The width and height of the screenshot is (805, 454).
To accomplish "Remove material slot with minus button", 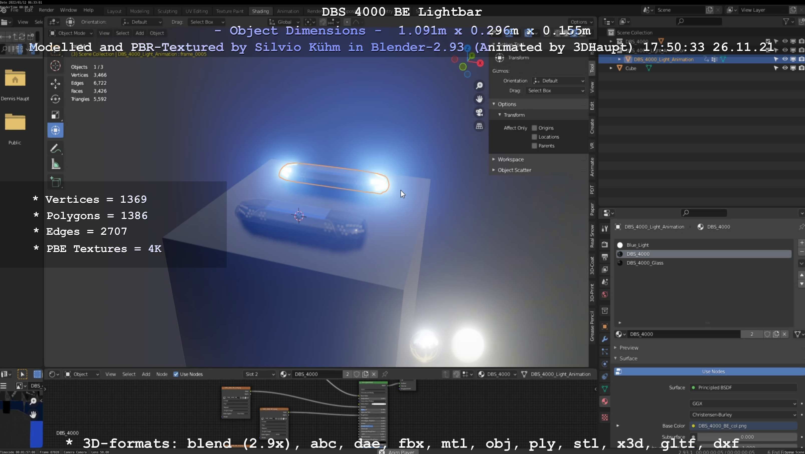I will [801, 252].
